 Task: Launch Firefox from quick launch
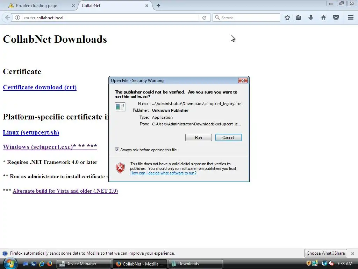click(x=50, y=264)
